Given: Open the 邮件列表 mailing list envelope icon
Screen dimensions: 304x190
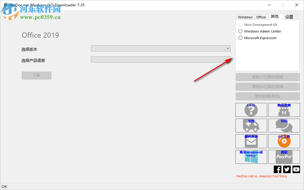Looking at the screenshot, I should tap(251, 141).
